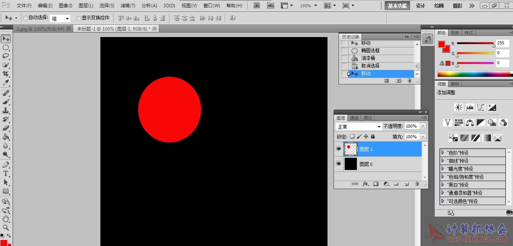Image resolution: width=513 pixels, height=246 pixels.
Task: Select the Hand tool
Action: [x=6, y=219]
